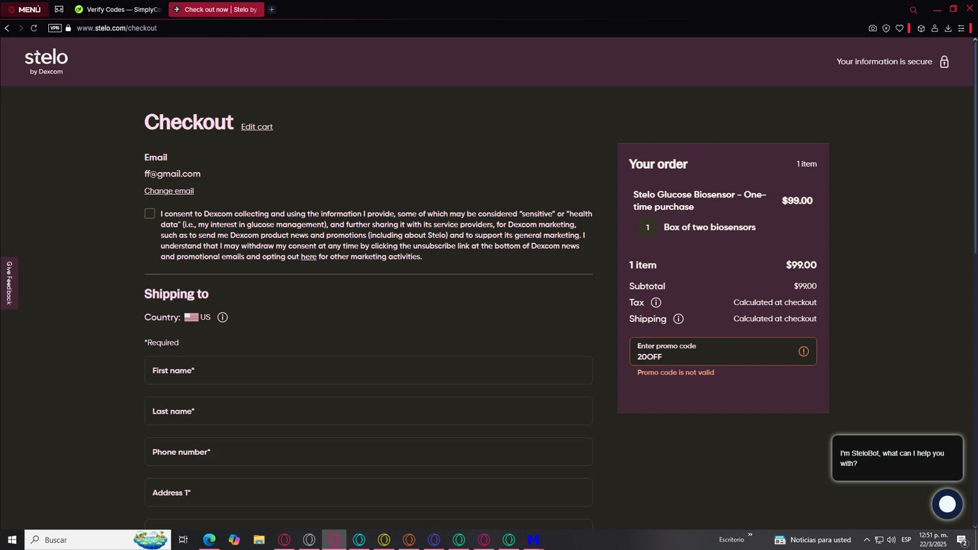Screen dimensions: 978x550
Task: Open the browser profile icon
Action: (x=935, y=28)
